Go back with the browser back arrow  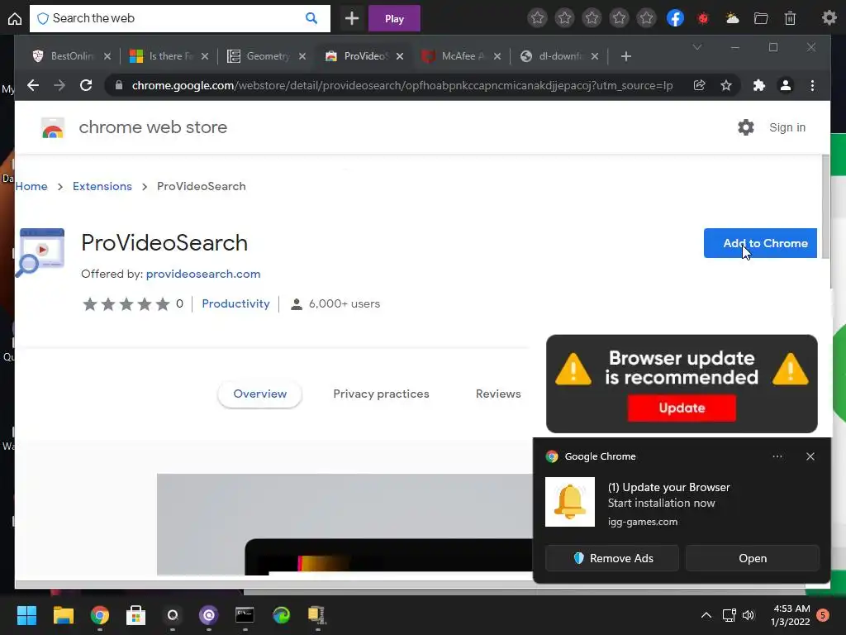[33, 85]
